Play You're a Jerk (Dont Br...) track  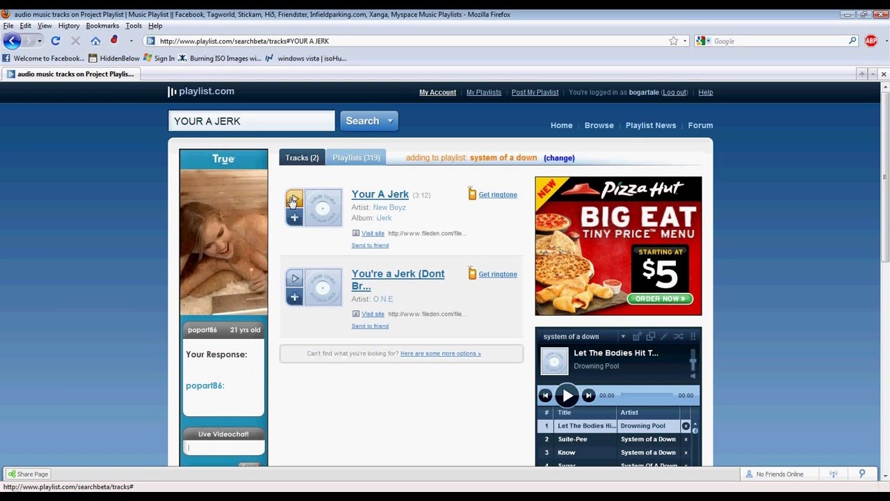coord(294,278)
